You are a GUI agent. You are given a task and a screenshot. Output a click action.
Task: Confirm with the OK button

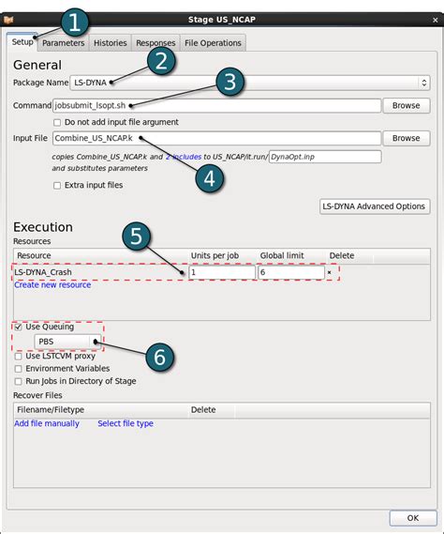pyautogui.click(x=413, y=518)
